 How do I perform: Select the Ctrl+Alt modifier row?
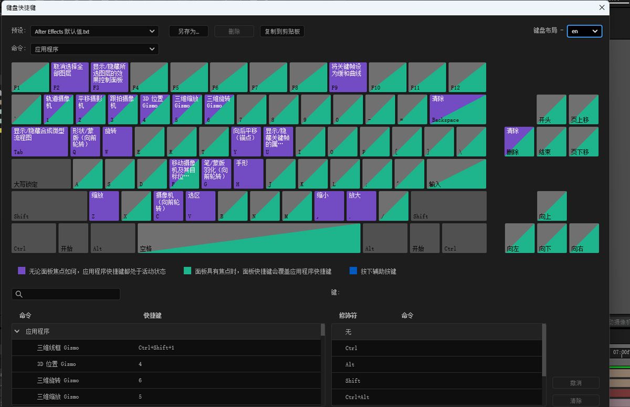click(x=437, y=397)
